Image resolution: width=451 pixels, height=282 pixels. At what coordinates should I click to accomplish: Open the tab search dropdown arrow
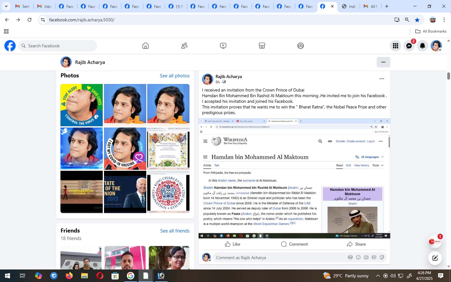[6, 6]
